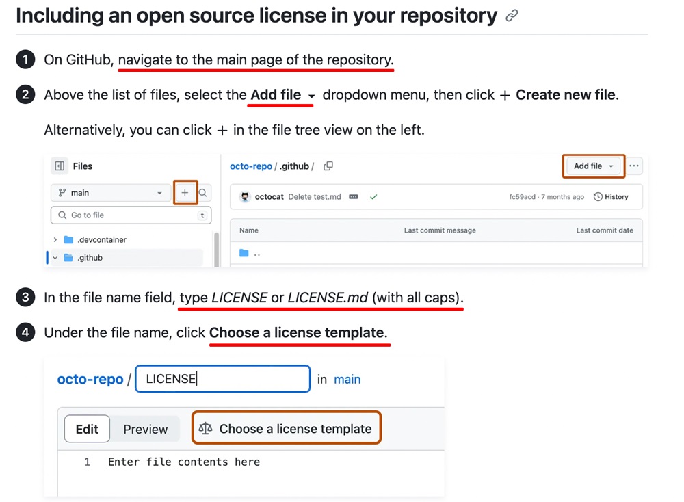
Task: Click the .devcontainer folder icon
Action: (x=68, y=240)
